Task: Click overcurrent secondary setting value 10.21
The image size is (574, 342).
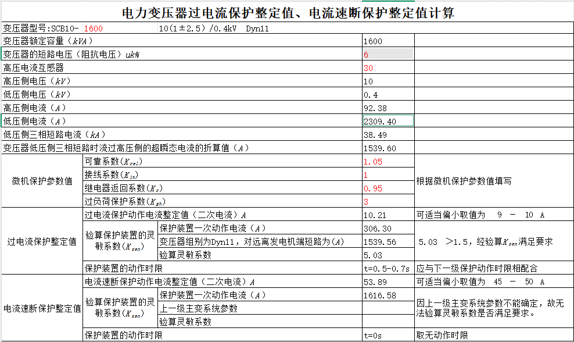Action: point(388,215)
